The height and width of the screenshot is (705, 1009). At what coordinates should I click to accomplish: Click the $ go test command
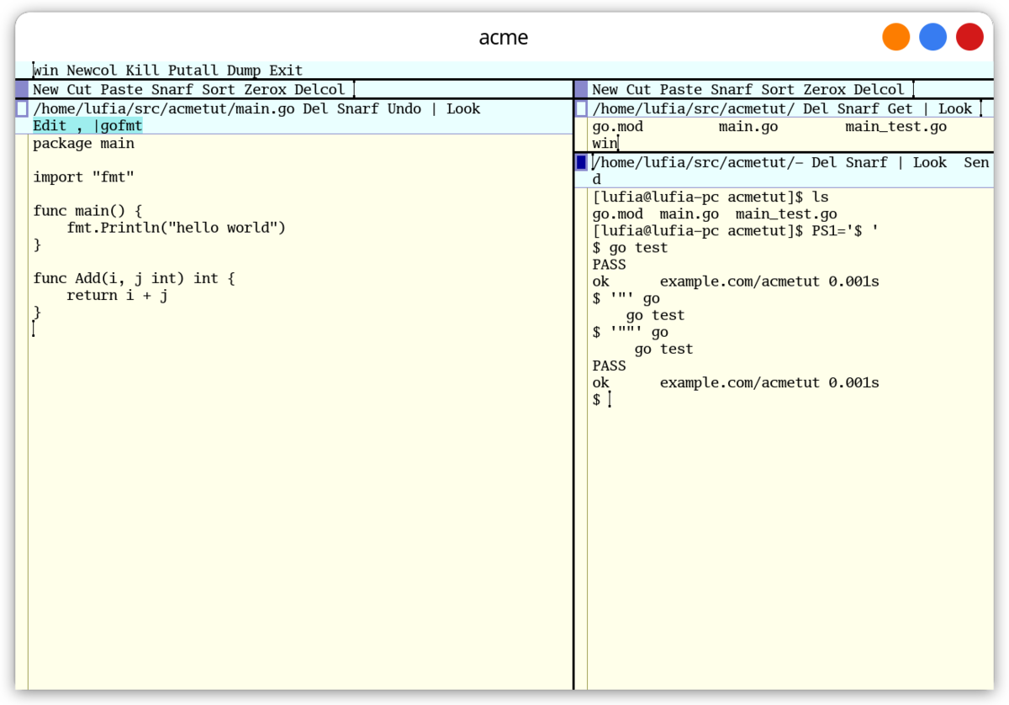pyautogui.click(x=631, y=248)
